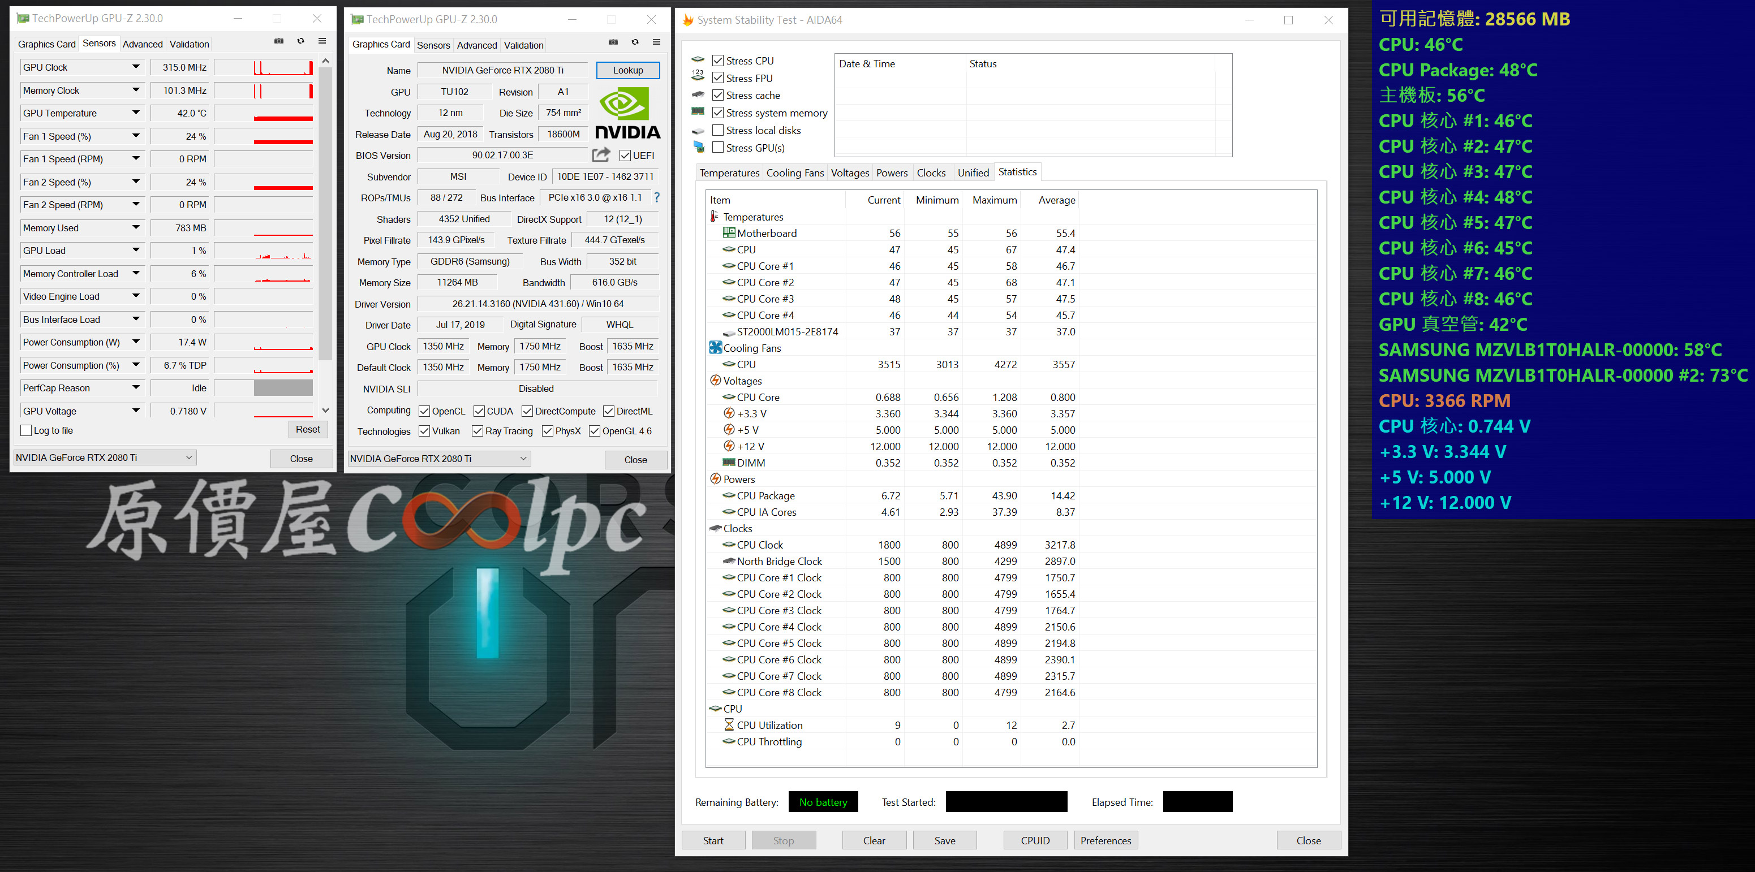The height and width of the screenshot is (872, 1755).
Task: Toggle the Ray Tracing checkbox
Action: tap(477, 431)
